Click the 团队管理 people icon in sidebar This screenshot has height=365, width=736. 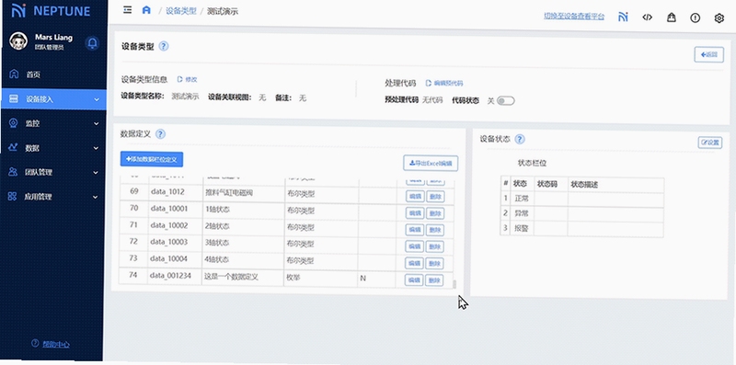coord(13,172)
